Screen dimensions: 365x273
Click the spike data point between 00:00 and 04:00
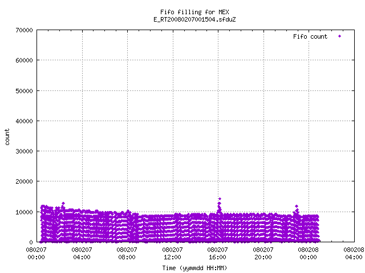(63, 204)
